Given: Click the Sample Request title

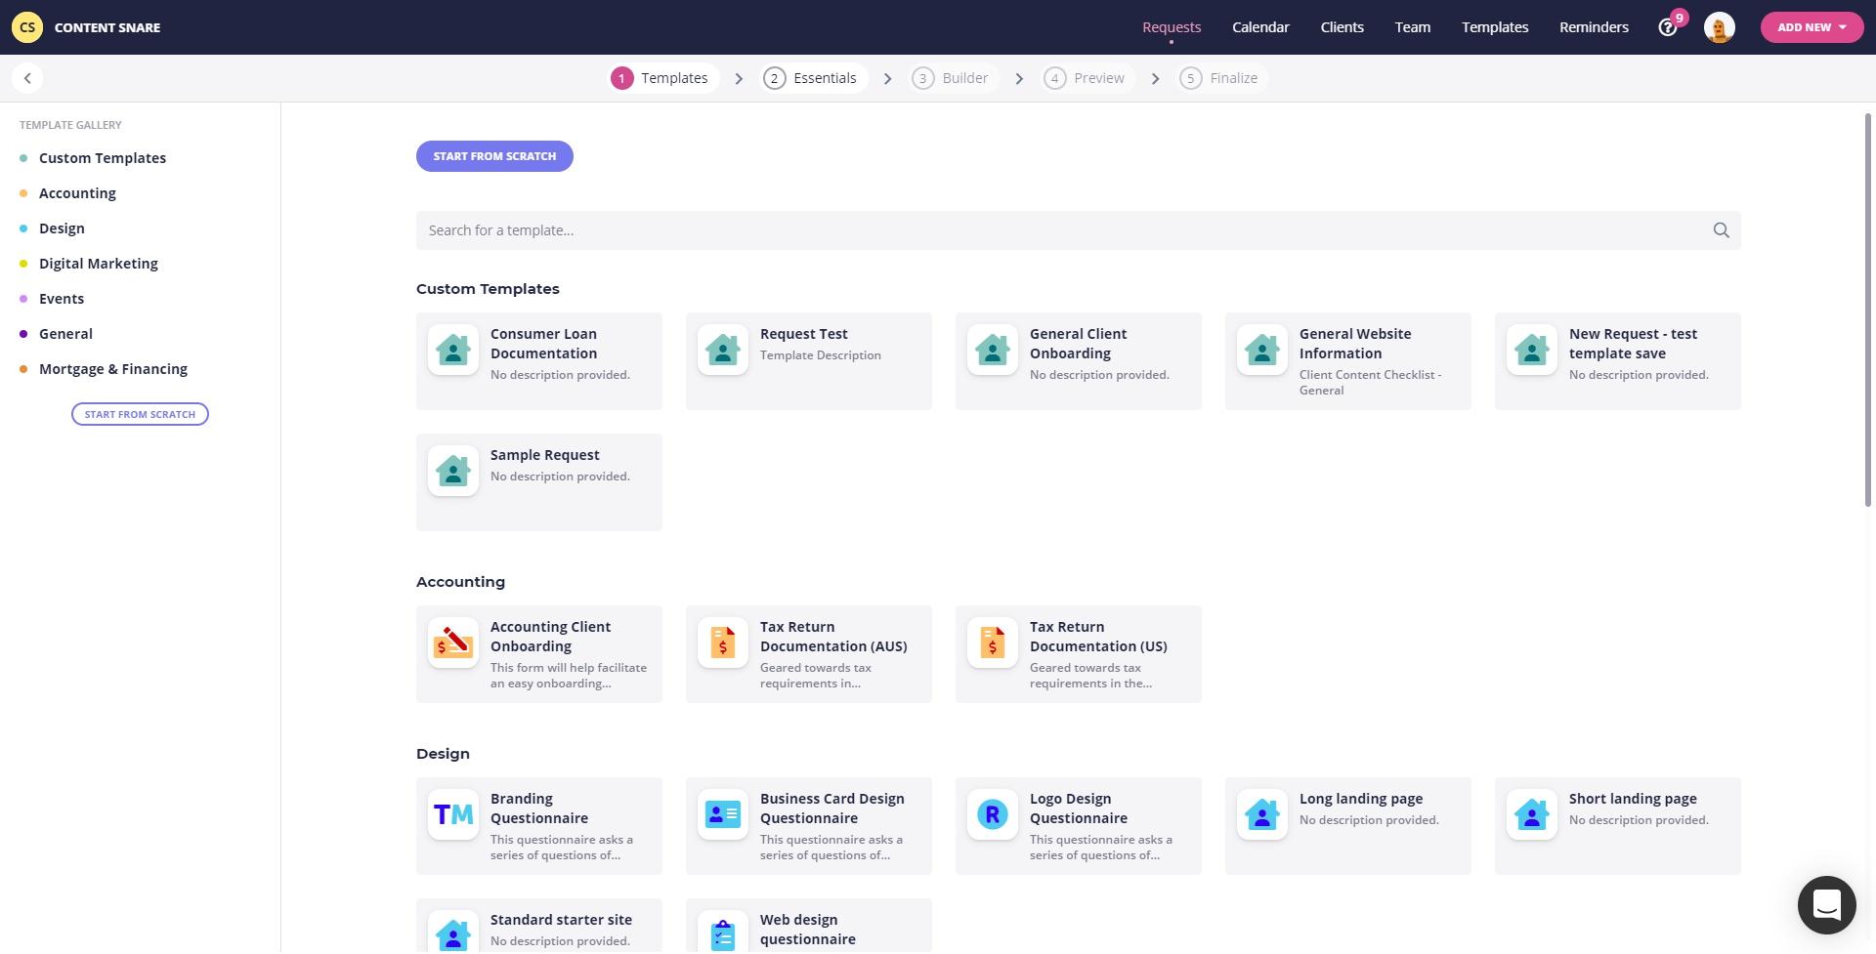Looking at the screenshot, I should (545, 455).
